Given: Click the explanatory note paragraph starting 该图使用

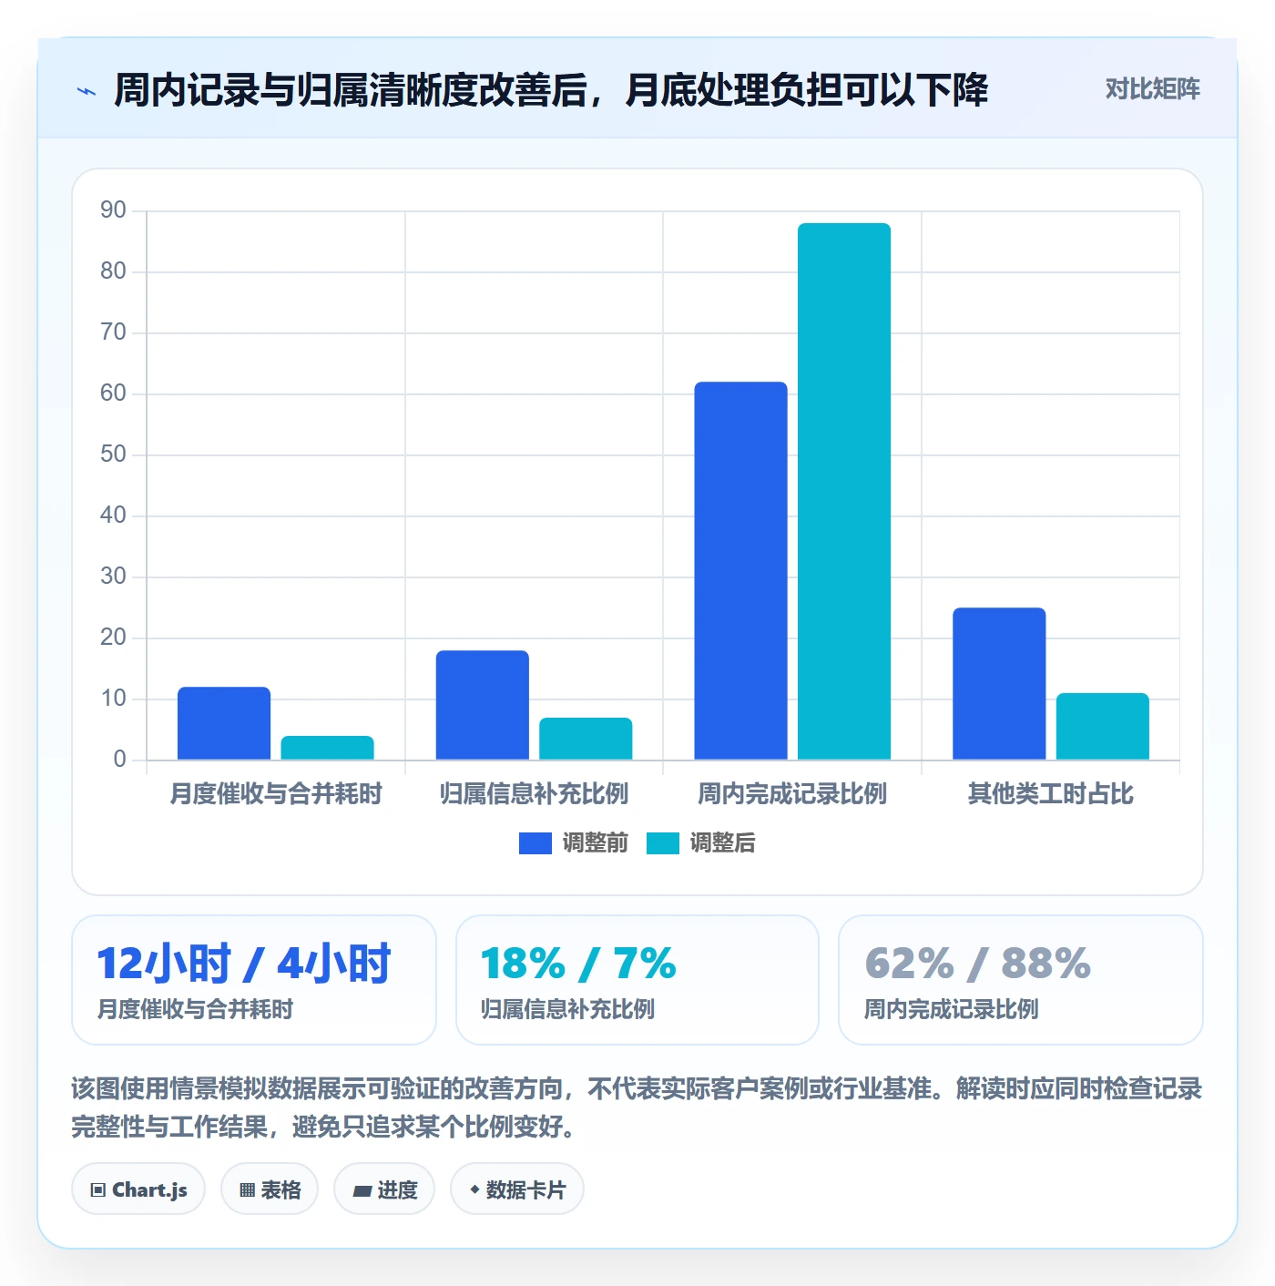Looking at the screenshot, I should [637, 1107].
